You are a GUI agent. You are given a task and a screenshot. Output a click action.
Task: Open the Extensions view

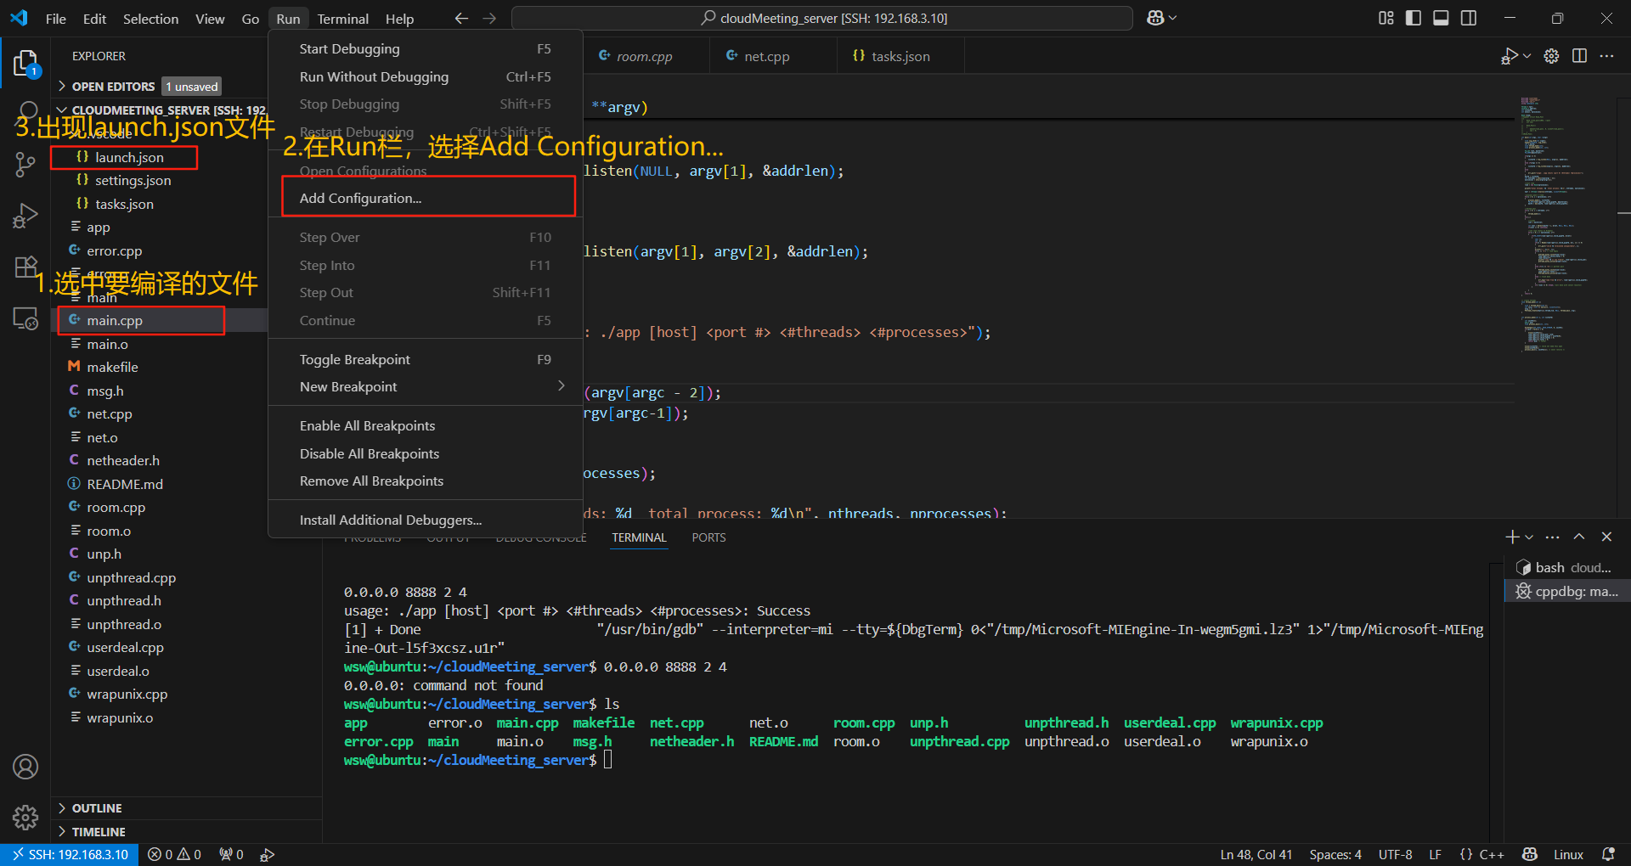pos(25,267)
